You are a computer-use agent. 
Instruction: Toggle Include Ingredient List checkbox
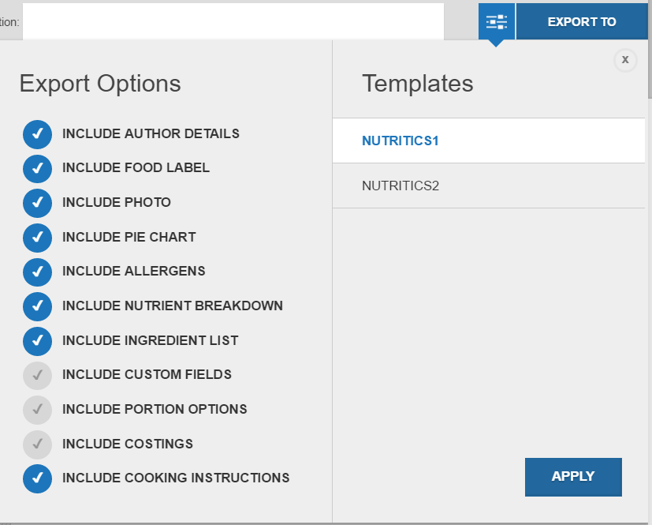[x=37, y=341]
